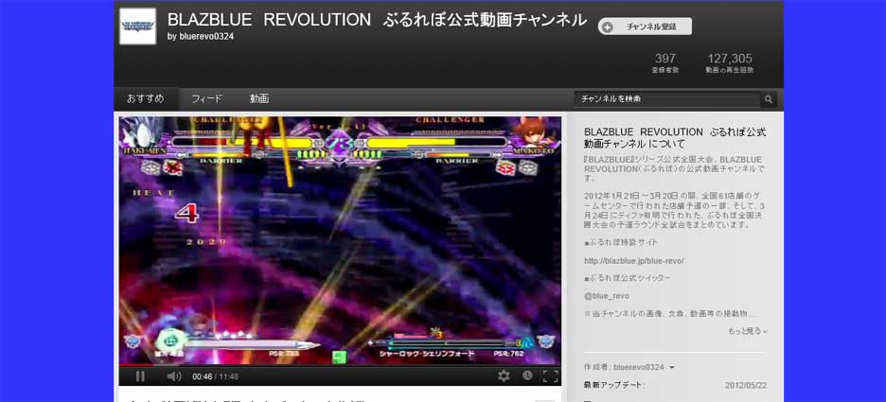Open the 作成者 bluerevo0324 dropdown arrow
The height and width of the screenshot is (402, 886).
pos(672,368)
